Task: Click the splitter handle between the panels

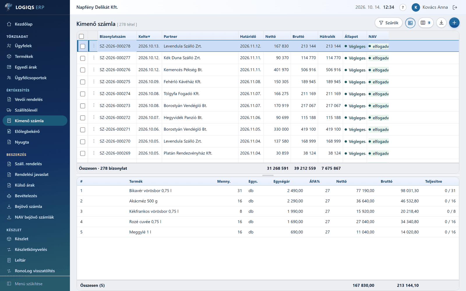Action: click(268, 175)
